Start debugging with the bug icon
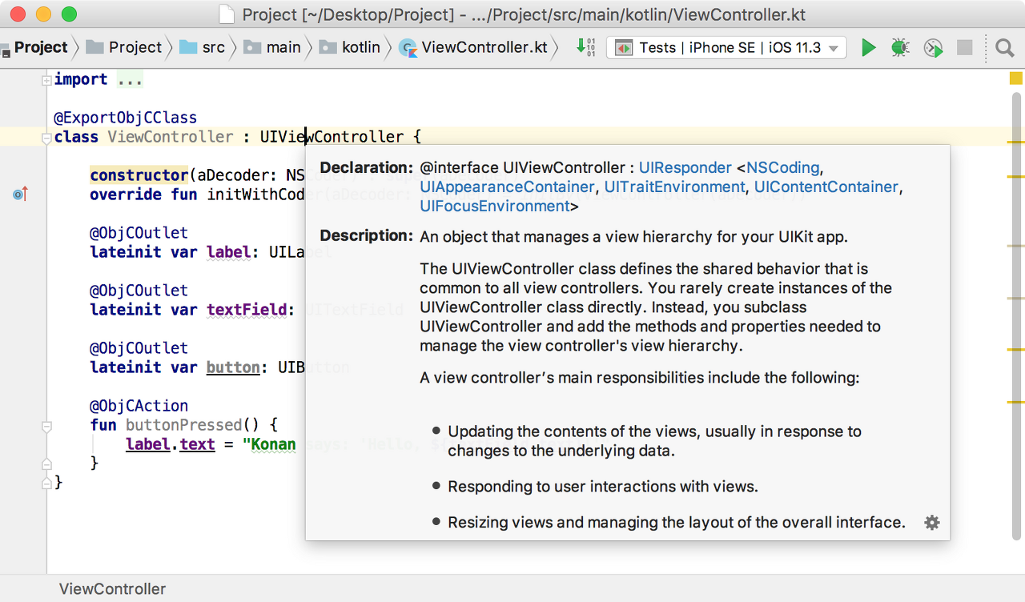Screen dimensions: 1025x602 point(900,48)
